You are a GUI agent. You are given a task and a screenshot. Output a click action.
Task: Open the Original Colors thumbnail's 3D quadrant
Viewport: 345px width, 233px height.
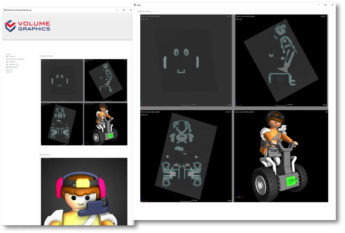pos(106,124)
